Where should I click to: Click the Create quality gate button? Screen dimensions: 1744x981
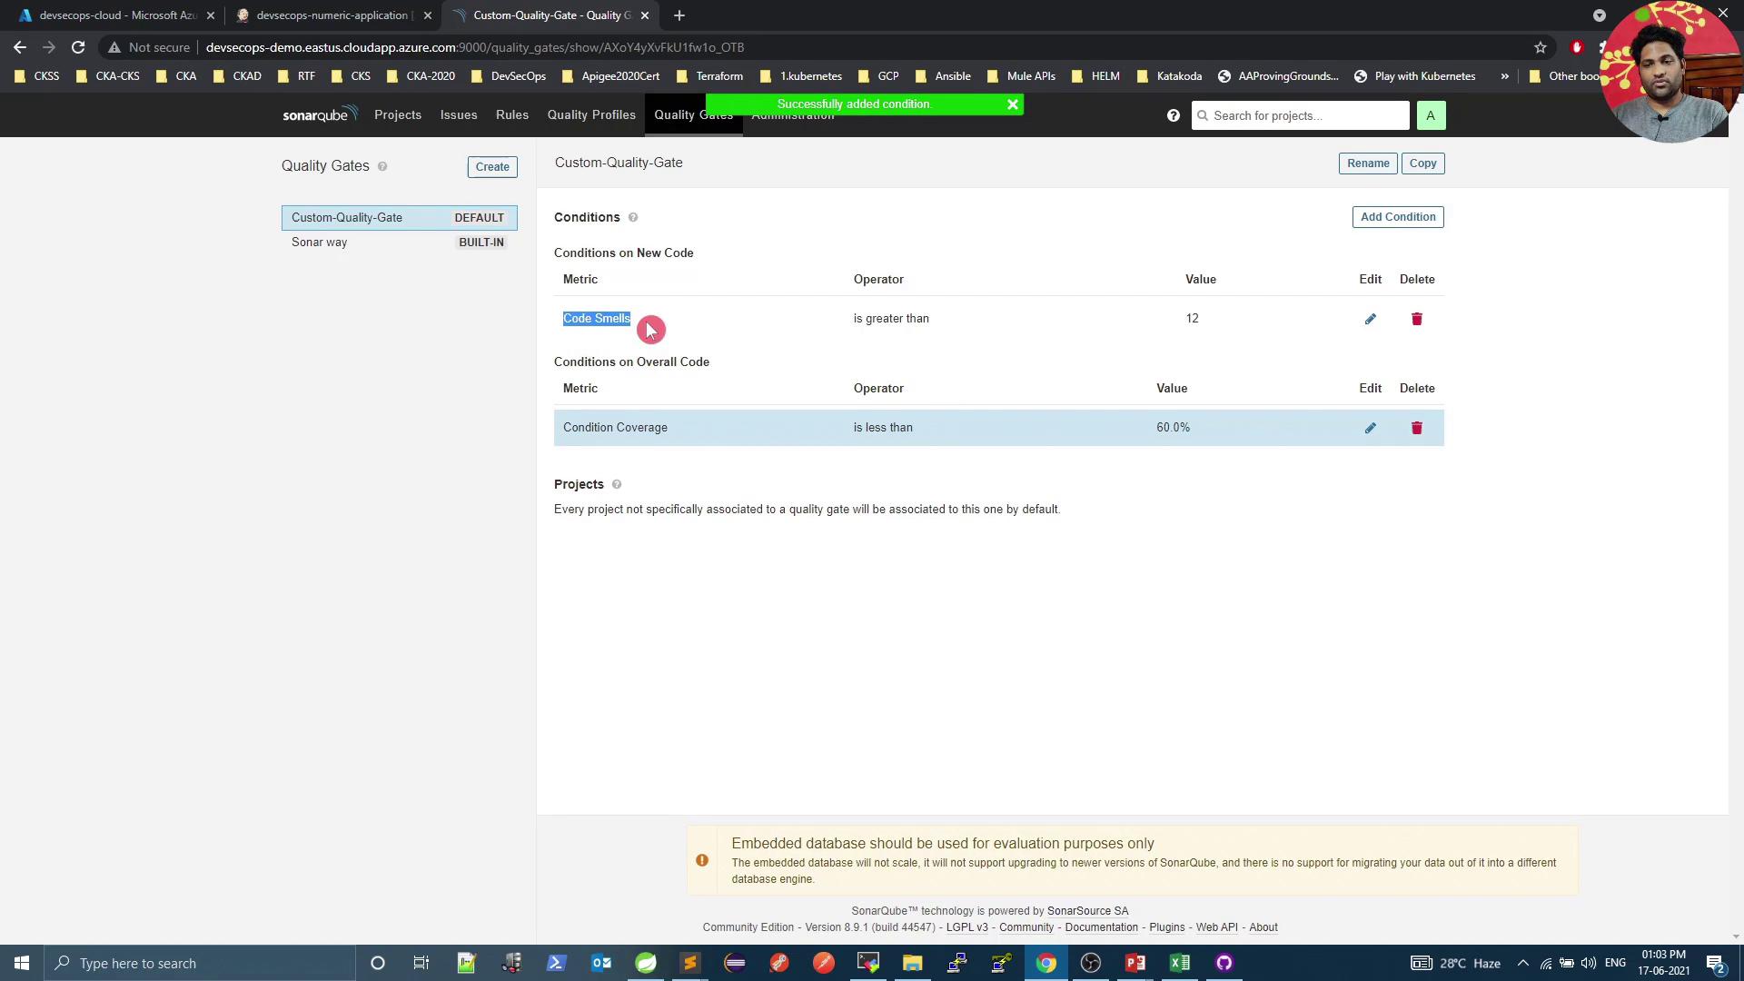491,167
